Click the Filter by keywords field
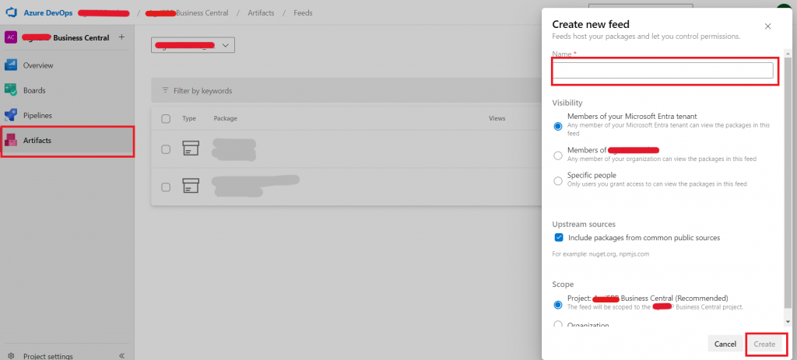 (x=203, y=91)
